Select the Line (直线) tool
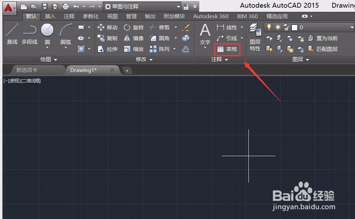The width and height of the screenshot is (355, 219). (x=12, y=34)
